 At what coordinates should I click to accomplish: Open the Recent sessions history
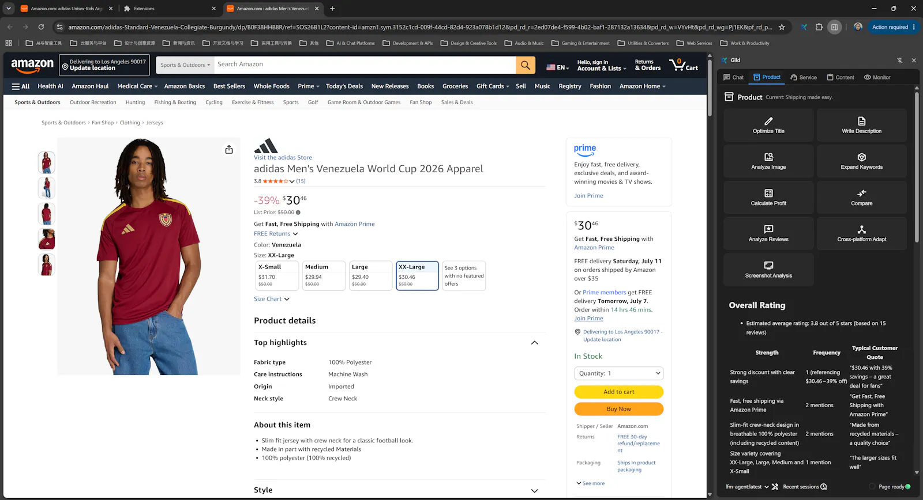pyautogui.click(x=805, y=487)
